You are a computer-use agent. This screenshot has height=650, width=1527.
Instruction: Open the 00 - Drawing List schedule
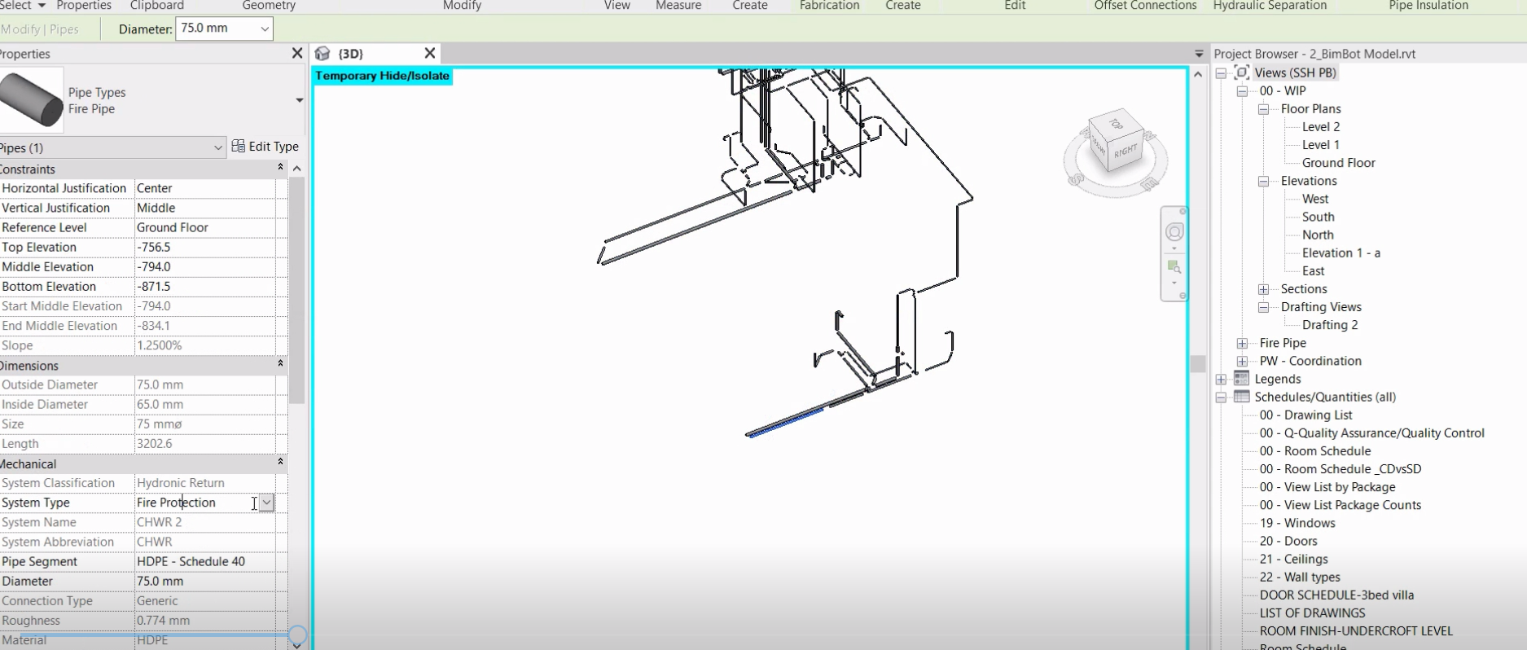[x=1305, y=415]
